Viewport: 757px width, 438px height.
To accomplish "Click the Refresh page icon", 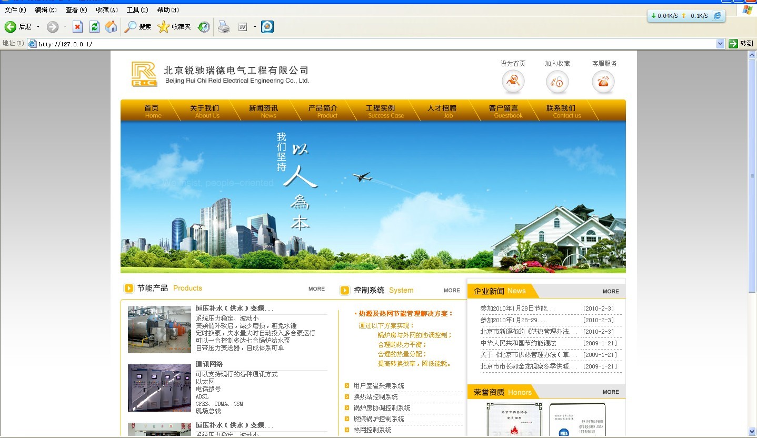I will point(94,27).
